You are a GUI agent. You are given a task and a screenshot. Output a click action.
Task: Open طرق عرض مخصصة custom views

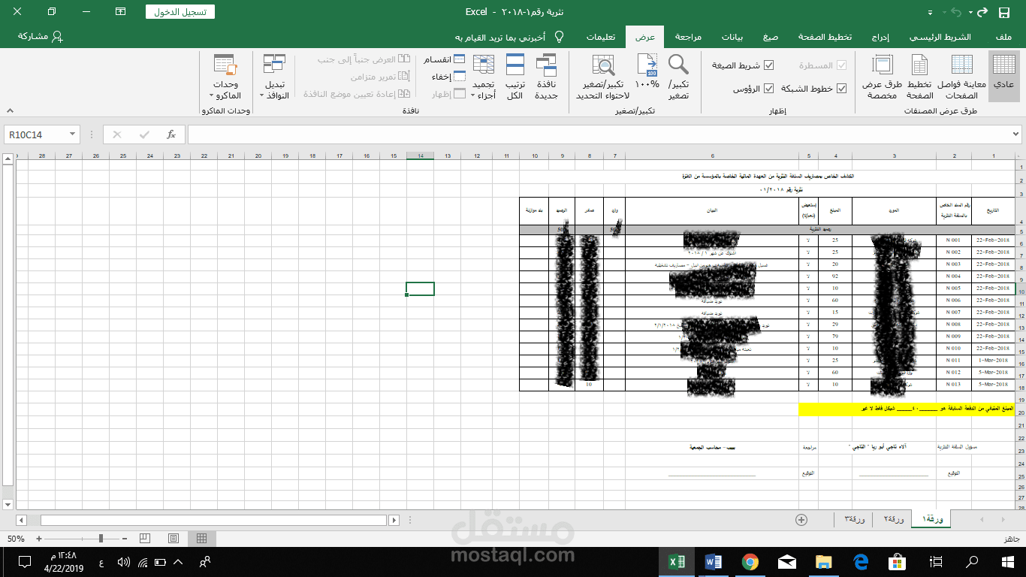882,77
